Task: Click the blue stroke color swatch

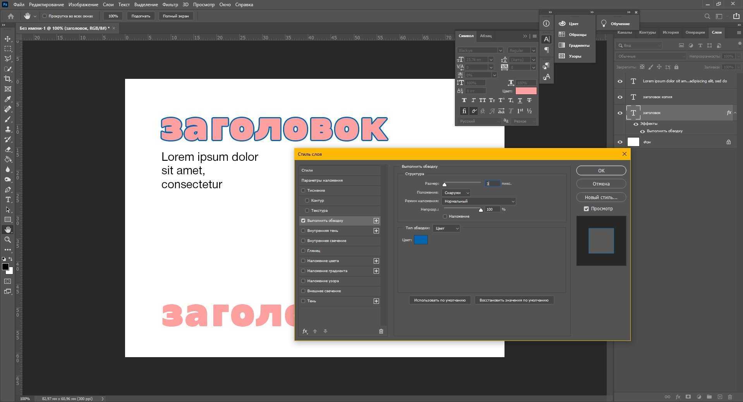Action: [420, 240]
